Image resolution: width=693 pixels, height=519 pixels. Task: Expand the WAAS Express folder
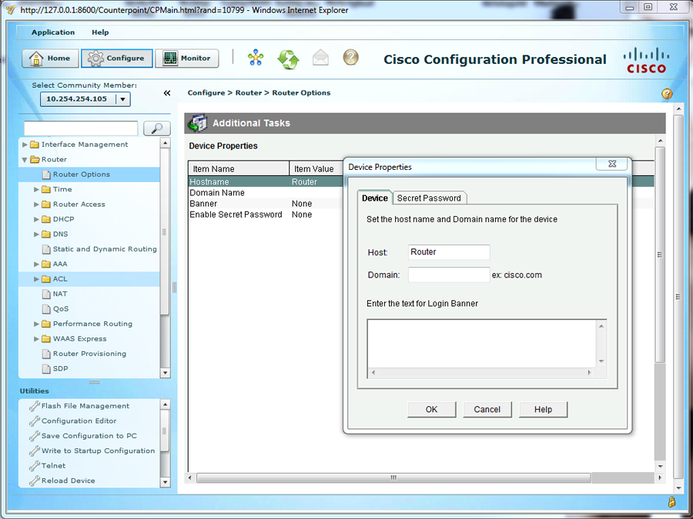pos(36,339)
